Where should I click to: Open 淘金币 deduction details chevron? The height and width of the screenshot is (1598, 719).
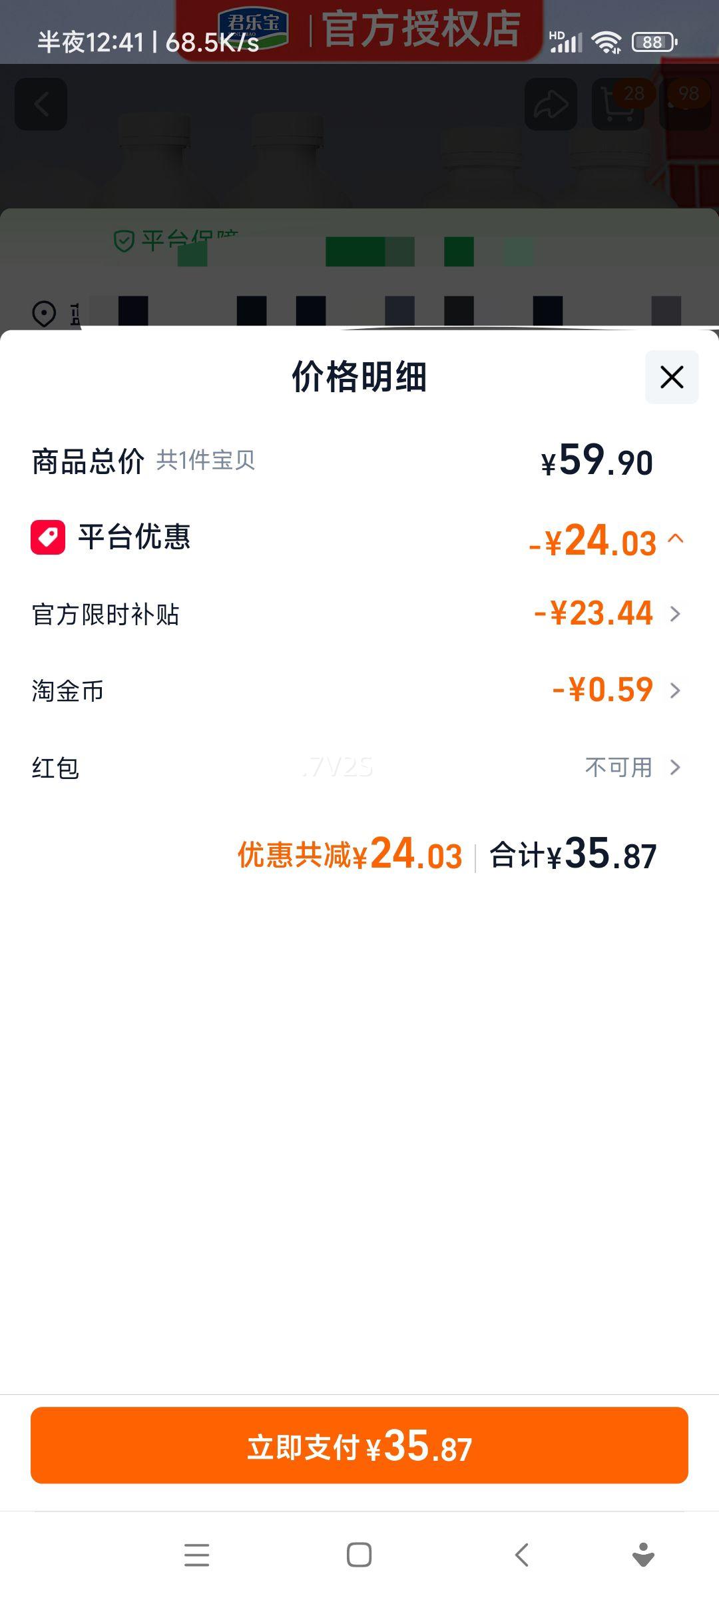click(x=675, y=690)
